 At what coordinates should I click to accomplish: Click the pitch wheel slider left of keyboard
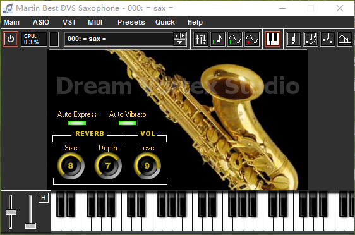(11, 212)
